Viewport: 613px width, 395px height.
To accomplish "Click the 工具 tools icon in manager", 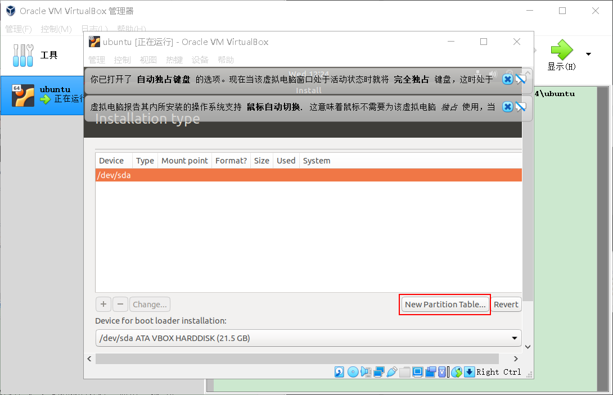I will (x=23, y=55).
